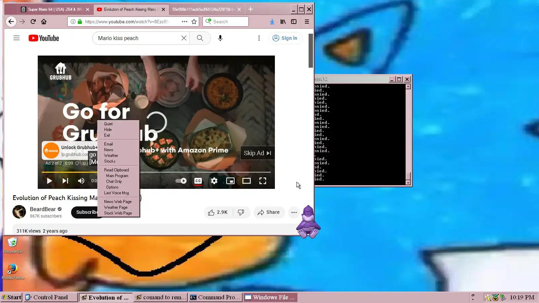
Task: Play the video
Action: (50, 181)
